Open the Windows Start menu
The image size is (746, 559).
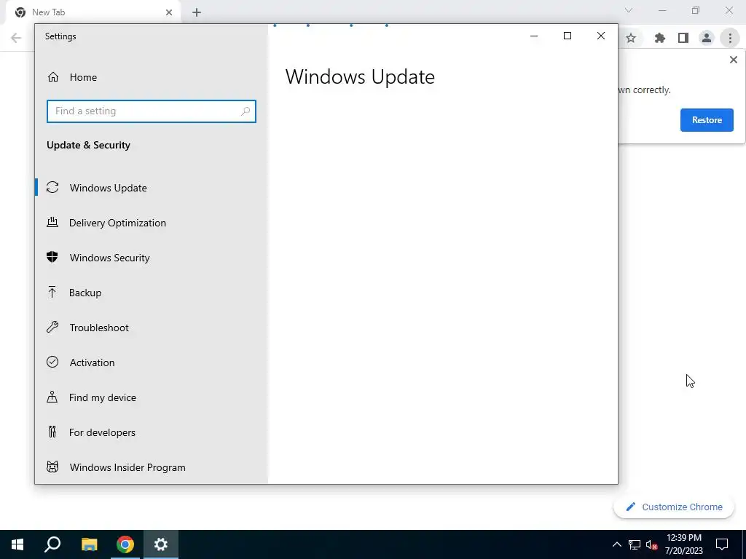[x=17, y=544]
